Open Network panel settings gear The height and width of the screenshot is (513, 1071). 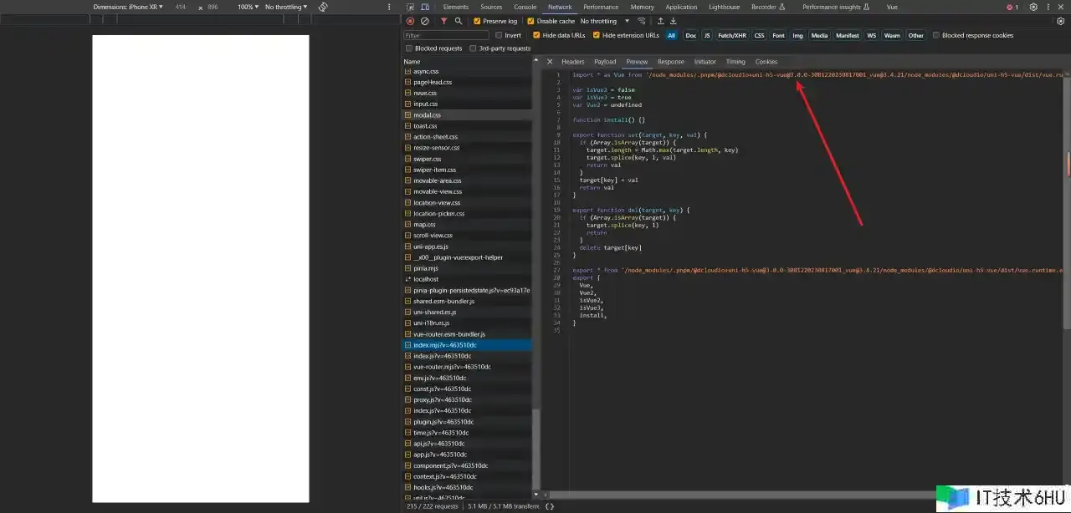tap(1058, 21)
